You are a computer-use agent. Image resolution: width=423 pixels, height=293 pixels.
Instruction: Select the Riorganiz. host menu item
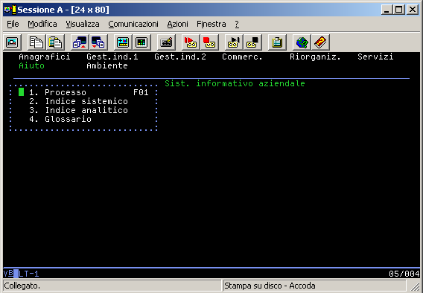[315, 57]
